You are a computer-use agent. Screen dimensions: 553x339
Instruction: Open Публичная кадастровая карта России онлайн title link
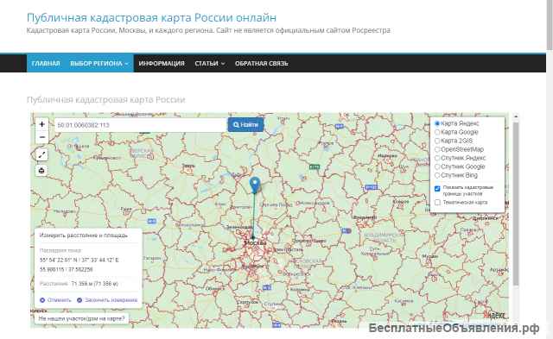pyautogui.click(x=152, y=17)
